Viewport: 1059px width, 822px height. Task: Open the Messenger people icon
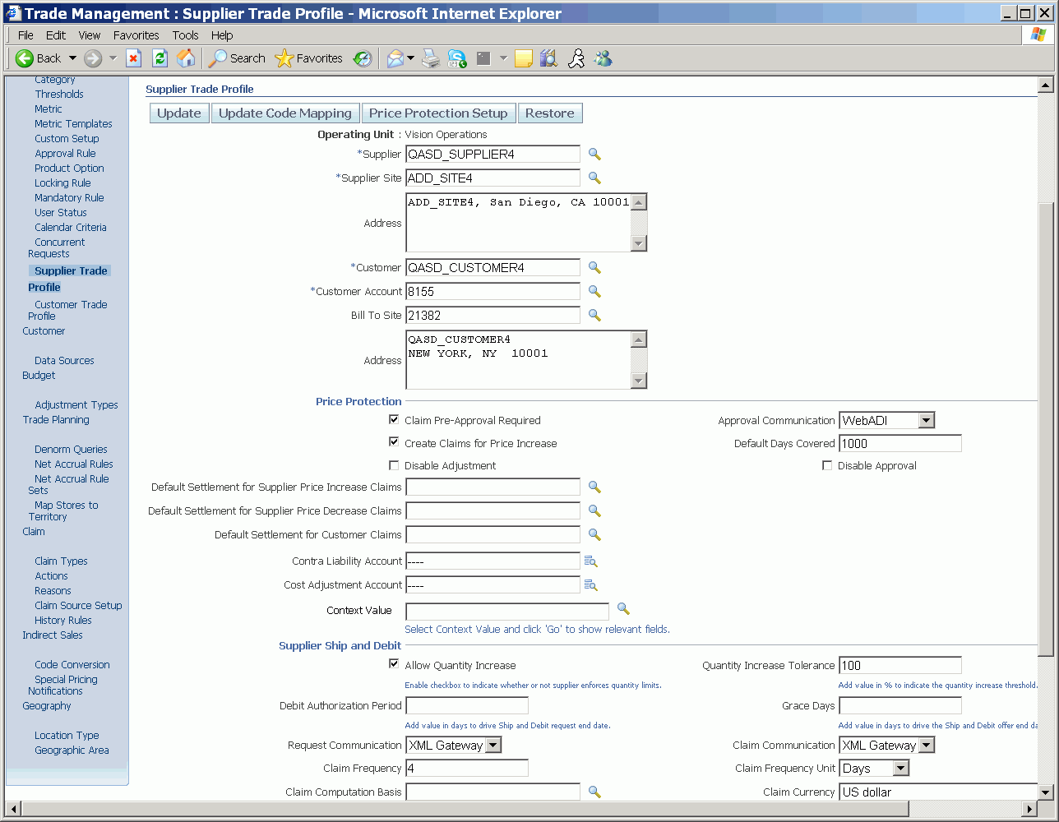[603, 58]
